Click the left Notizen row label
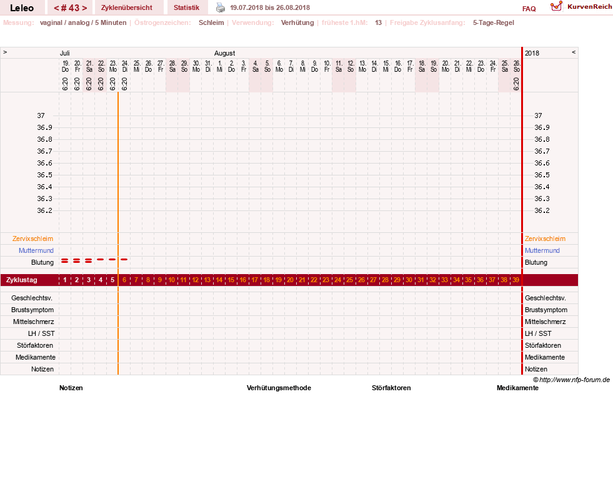613x487 pixels. (x=42, y=369)
